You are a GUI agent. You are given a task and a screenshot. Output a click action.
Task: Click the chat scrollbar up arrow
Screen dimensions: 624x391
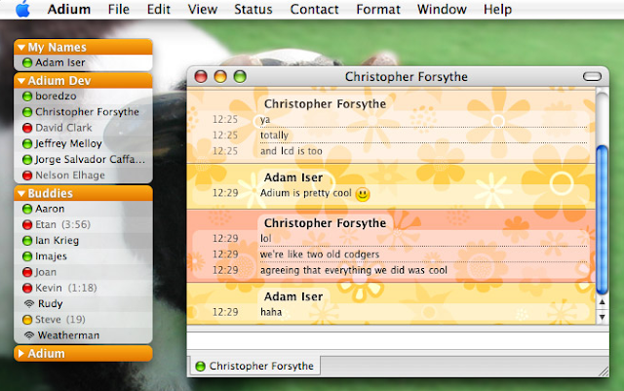[x=603, y=302]
